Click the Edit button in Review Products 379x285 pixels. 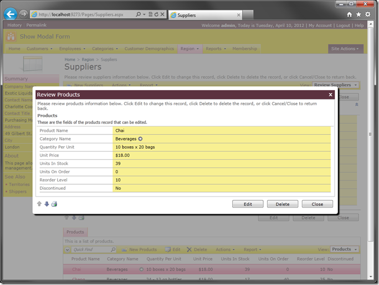[x=248, y=204]
